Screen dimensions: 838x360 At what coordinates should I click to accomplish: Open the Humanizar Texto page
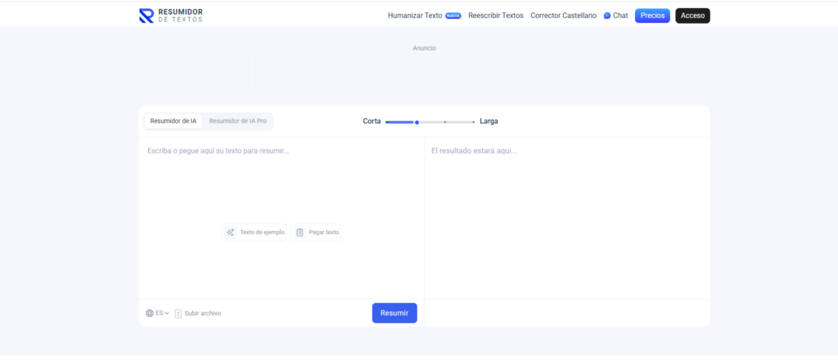point(415,16)
